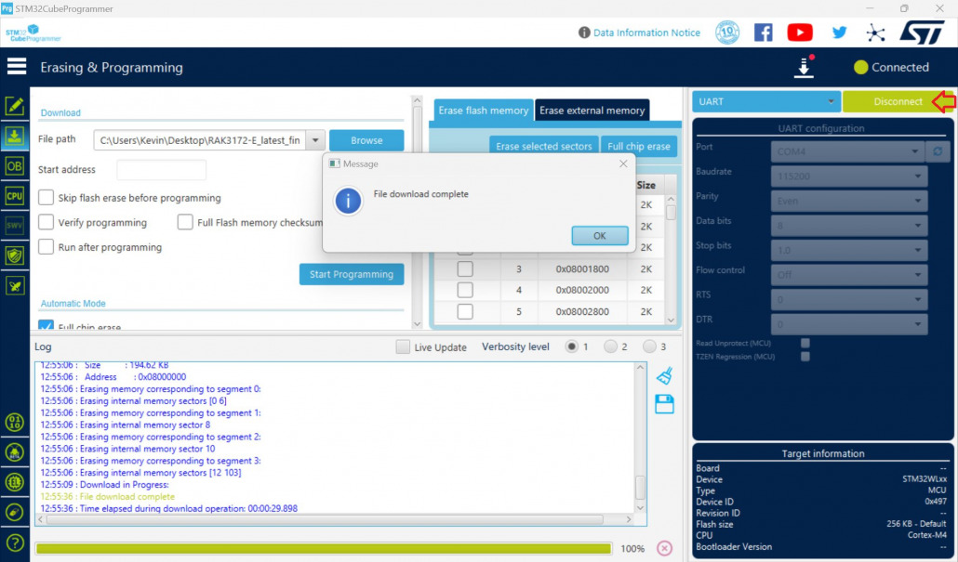
Task: Open the Option Bytes (OB) panel
Action: (14, 166)
